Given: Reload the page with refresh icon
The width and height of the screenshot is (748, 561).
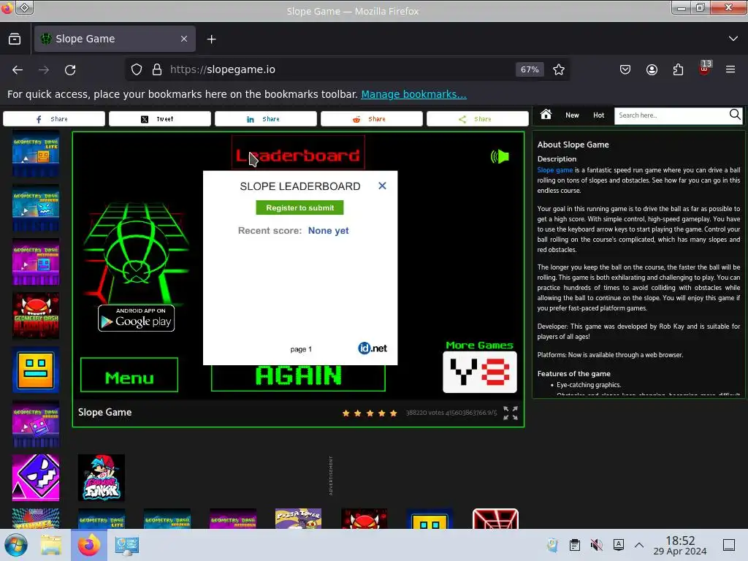Looking at the screenshot, I should [x=70, y=69].
